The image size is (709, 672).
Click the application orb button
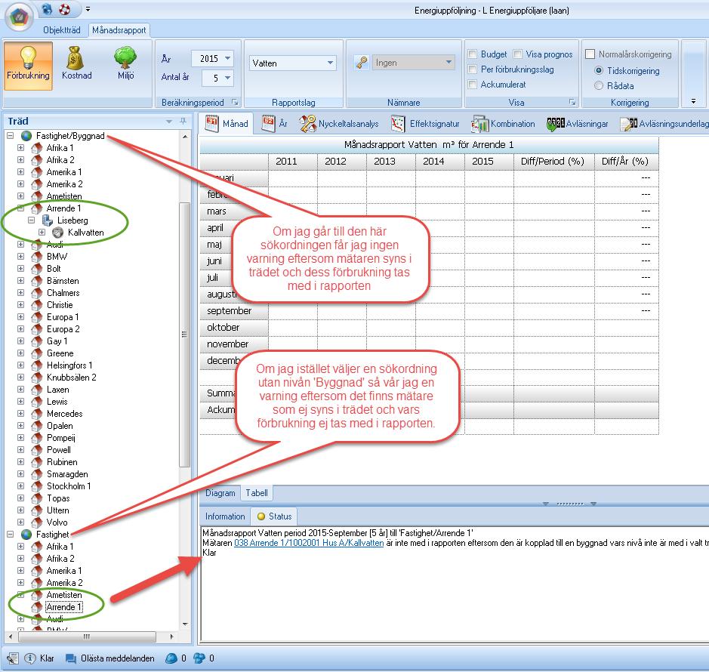pyautogui.click(x=20, y=17)
